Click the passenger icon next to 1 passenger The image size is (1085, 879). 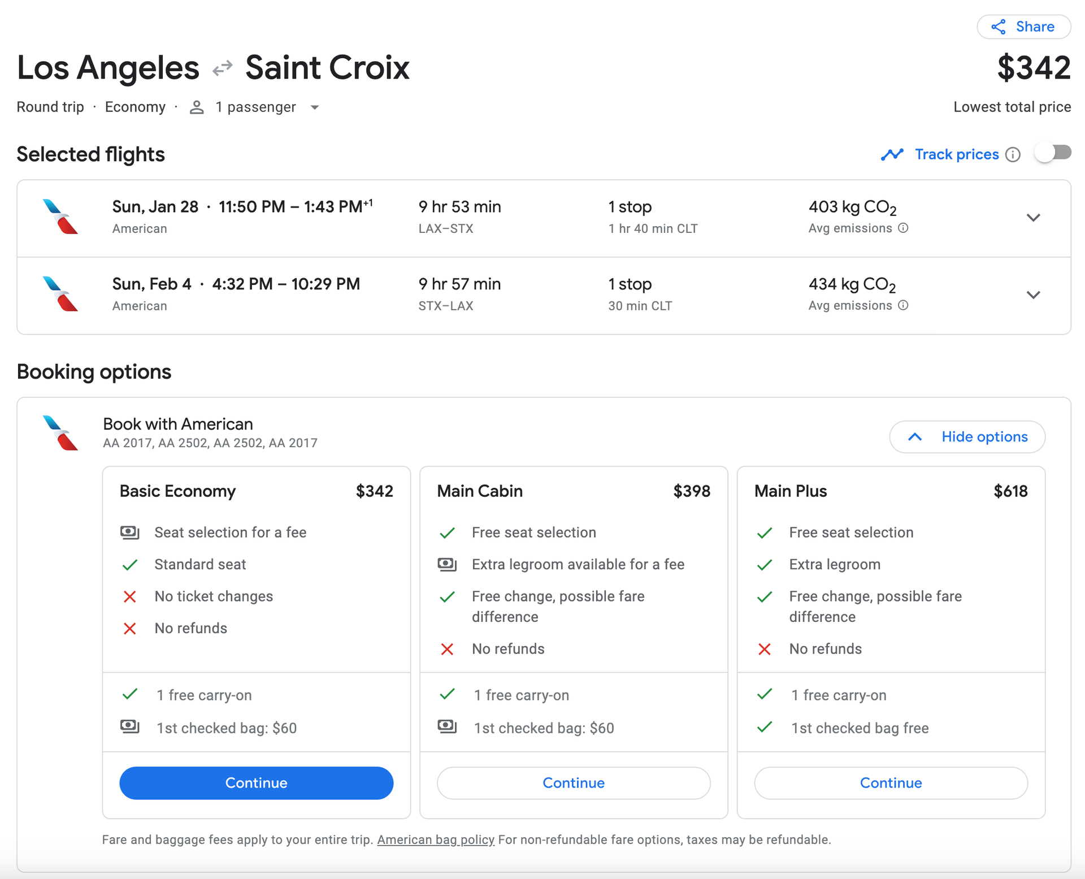(197, 107)
